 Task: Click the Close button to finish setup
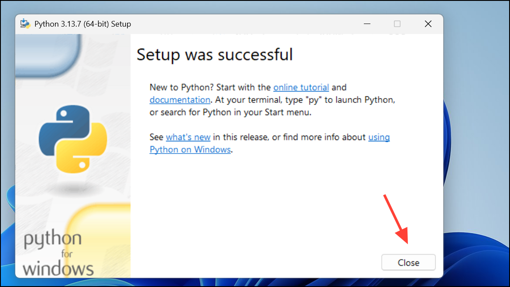pos(408,262)
